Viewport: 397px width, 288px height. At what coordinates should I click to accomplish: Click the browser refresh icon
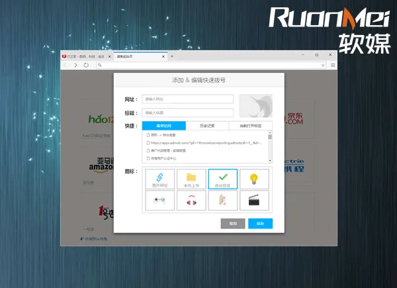click(x=86, y=65)
